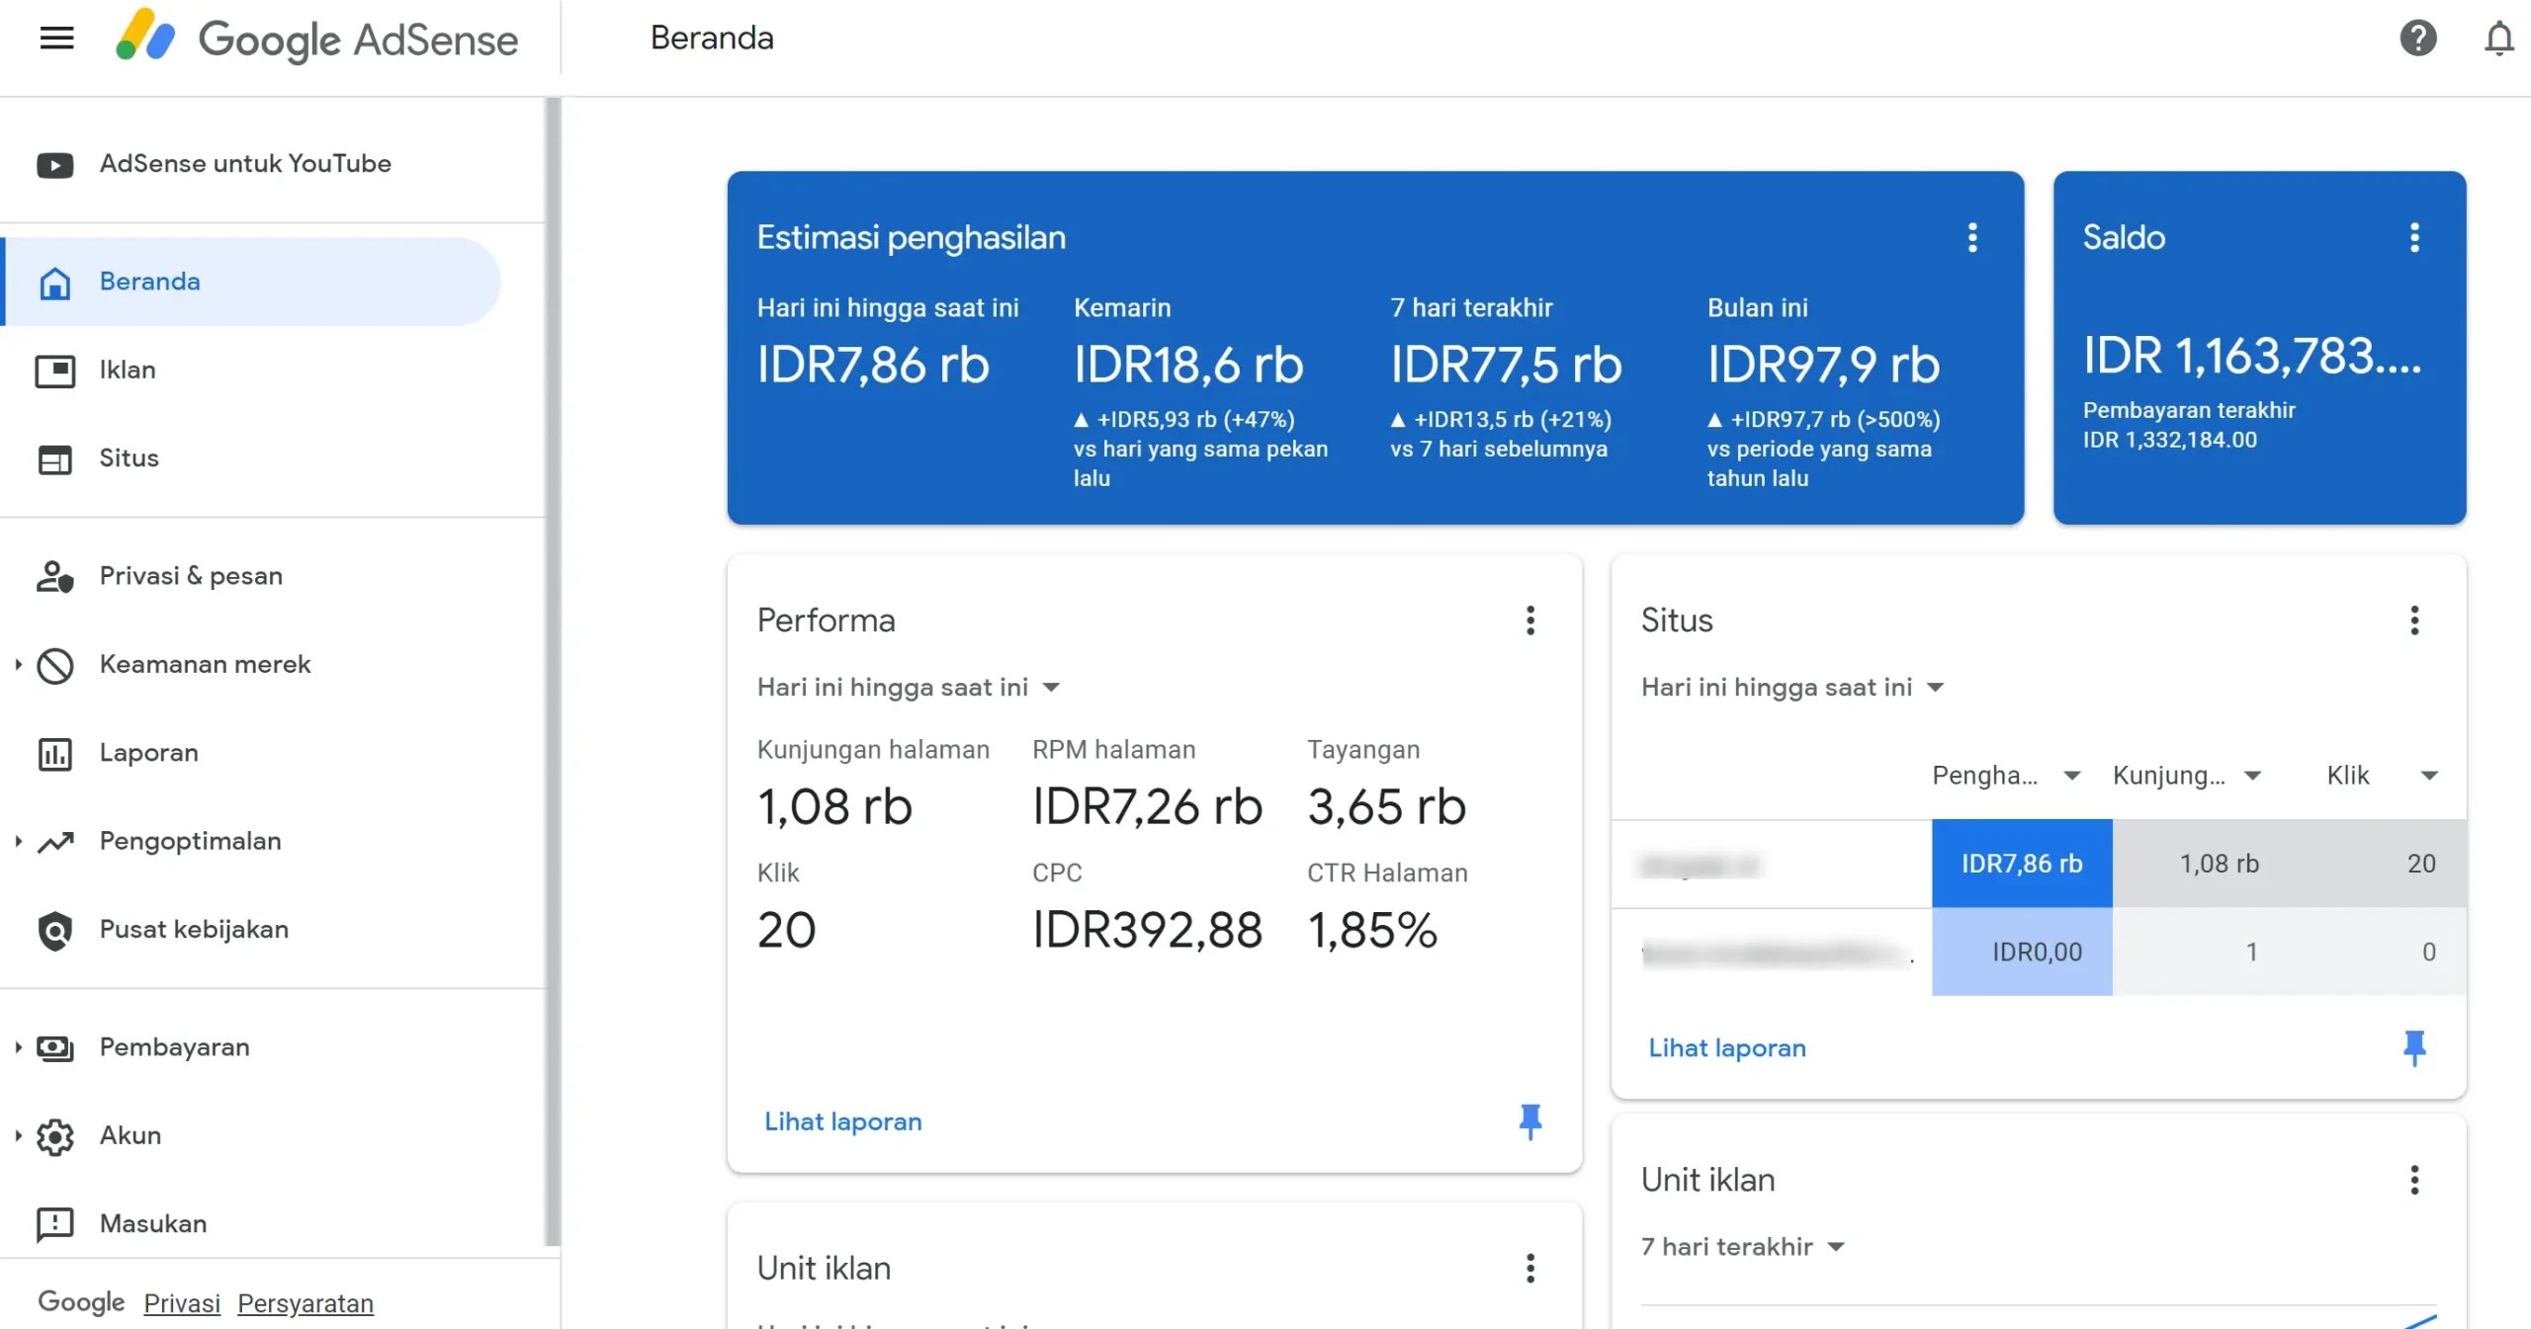Viewport: 2531px width, 1329px height.
Task: Open the Situs card date range dropdown
Action: (1791, 688)
